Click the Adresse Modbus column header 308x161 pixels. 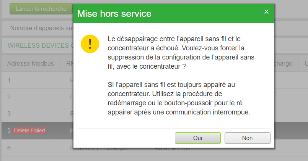point(31,63)
